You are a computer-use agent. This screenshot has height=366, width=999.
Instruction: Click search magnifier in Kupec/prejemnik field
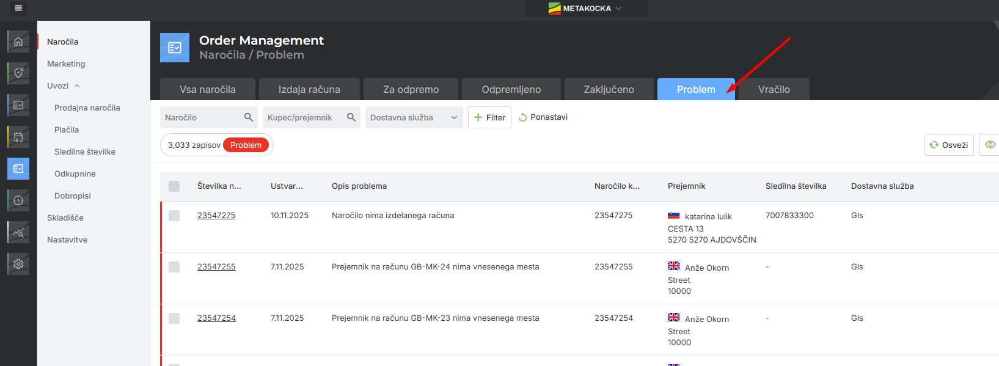click(x=351, y=117)
